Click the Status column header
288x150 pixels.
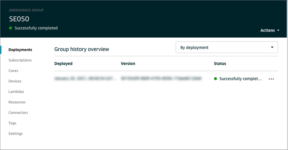click(220, 64)
